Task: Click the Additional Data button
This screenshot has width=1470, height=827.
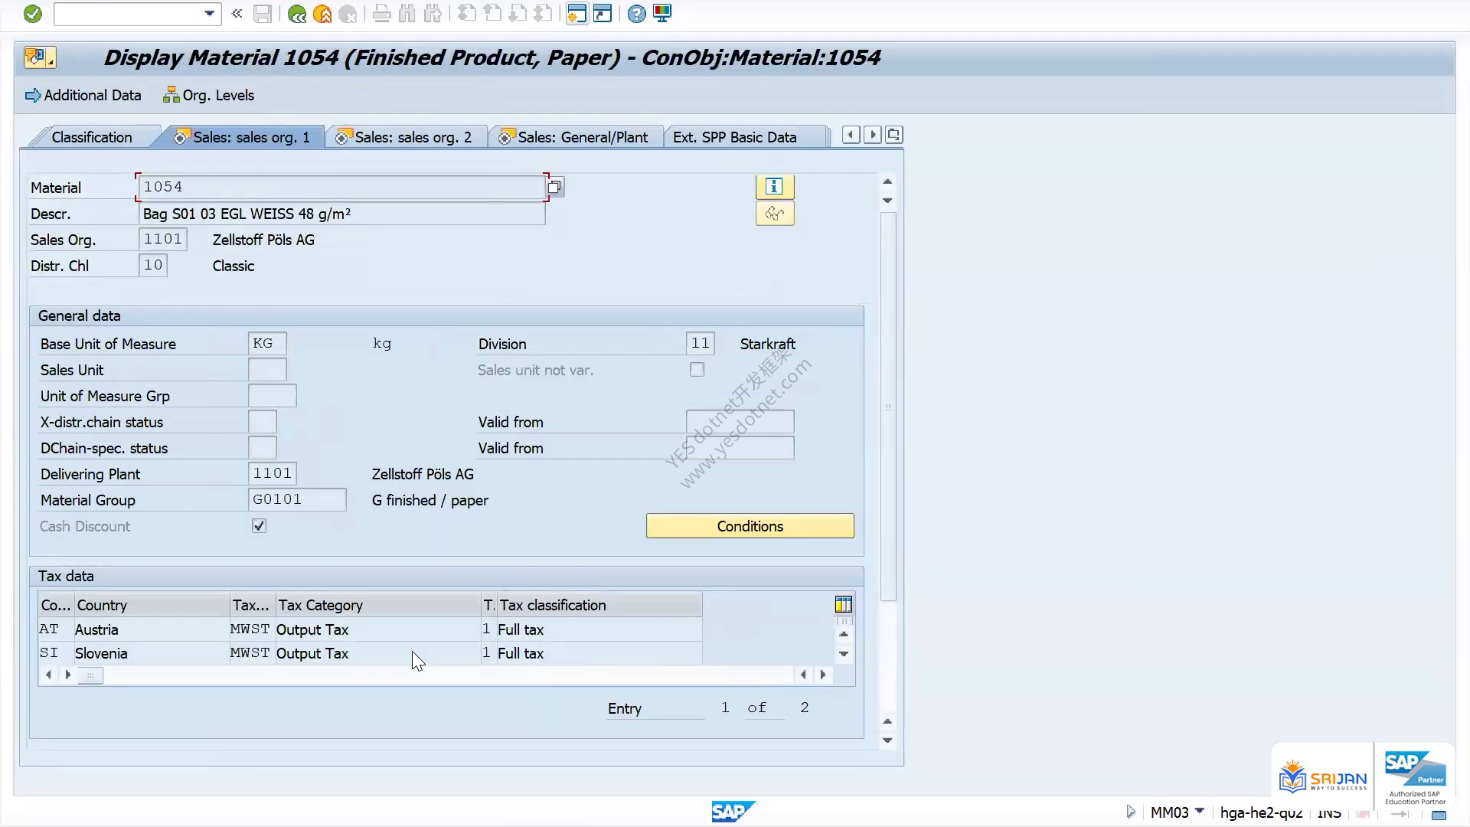Action: (83, 96)
